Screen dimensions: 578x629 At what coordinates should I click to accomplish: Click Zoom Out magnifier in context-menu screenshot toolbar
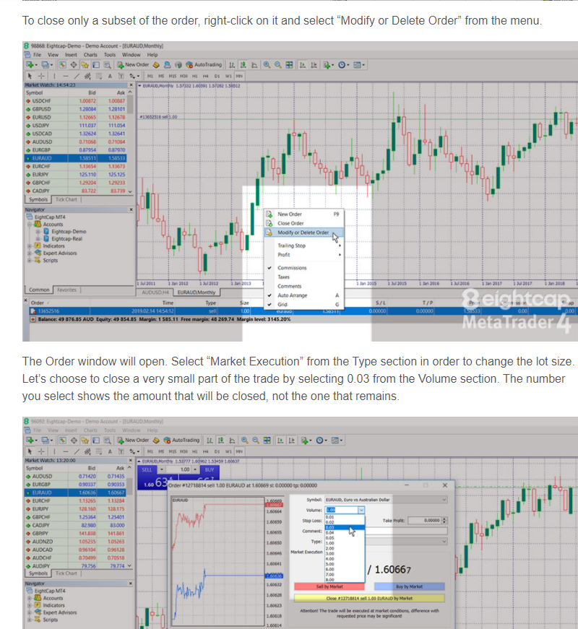[277, 64]
